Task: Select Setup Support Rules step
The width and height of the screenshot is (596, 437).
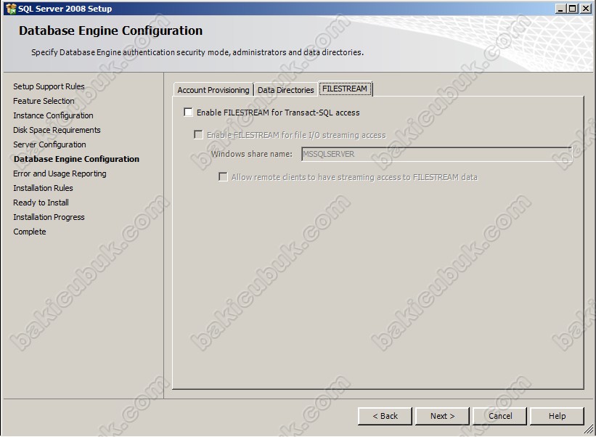Action: tap(49, 86)
